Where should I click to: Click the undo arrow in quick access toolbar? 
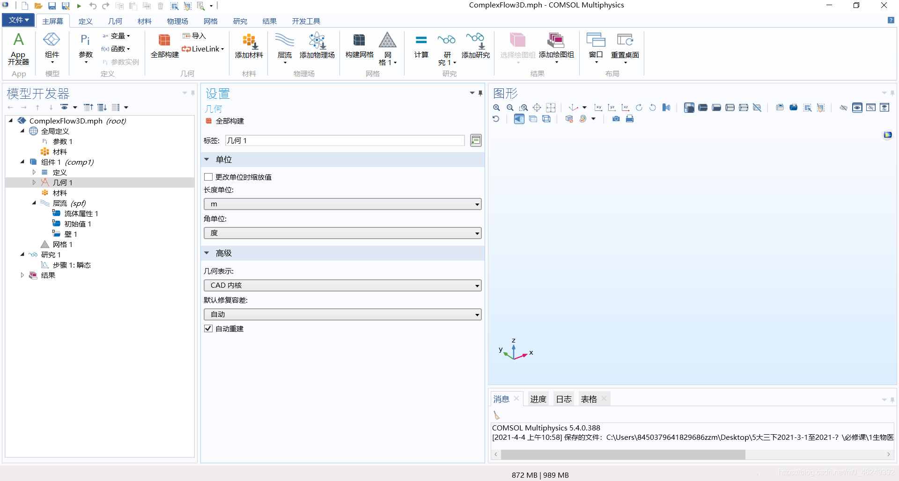[93, 6]
